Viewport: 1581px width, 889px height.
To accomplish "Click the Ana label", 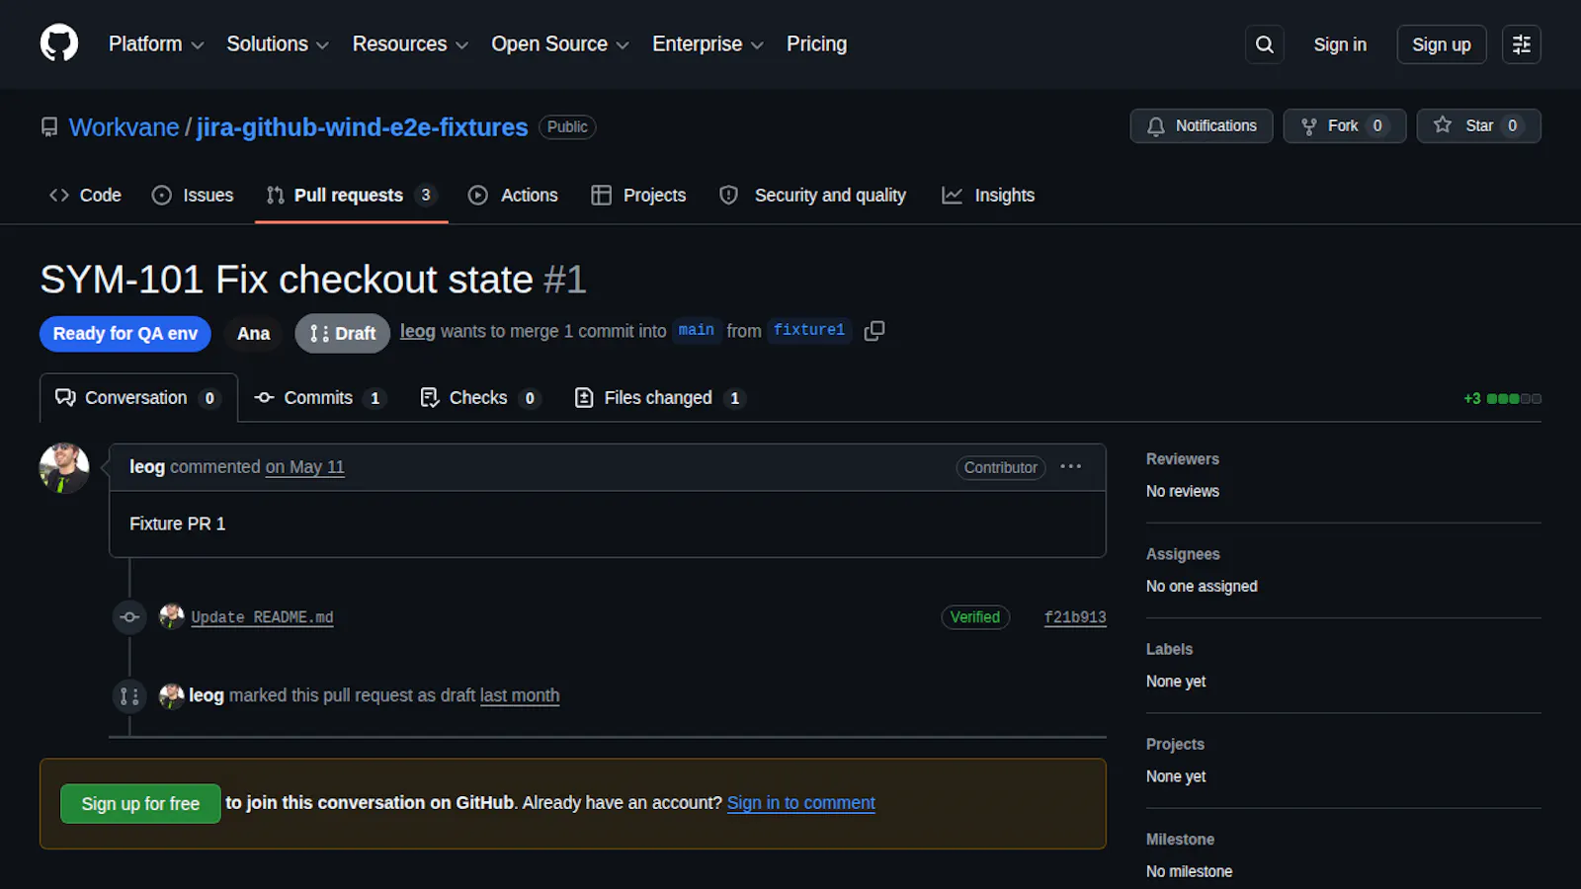I will 253,334.
